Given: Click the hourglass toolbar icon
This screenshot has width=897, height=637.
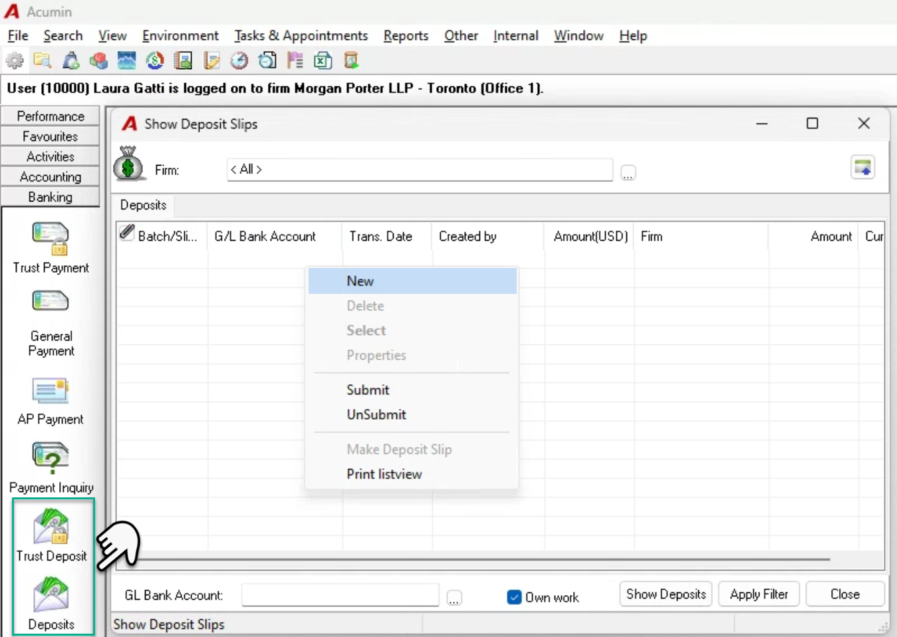Looking at the screenshot, I should pyautogui.click(x=351, y=61).
